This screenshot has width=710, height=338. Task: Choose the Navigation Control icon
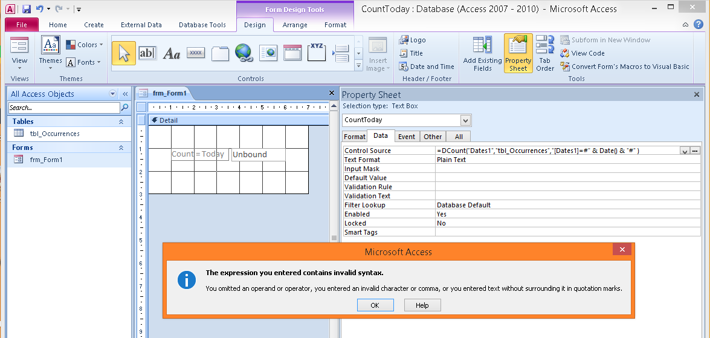point(292,53)
